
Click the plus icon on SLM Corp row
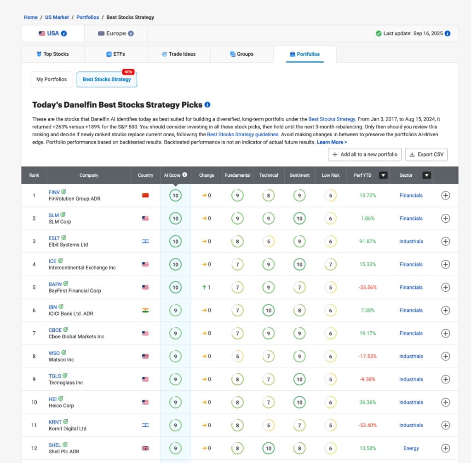445,218
